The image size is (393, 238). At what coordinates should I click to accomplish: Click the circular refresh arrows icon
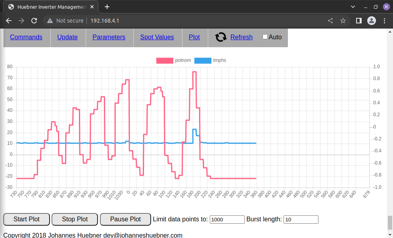pos(220,37)
